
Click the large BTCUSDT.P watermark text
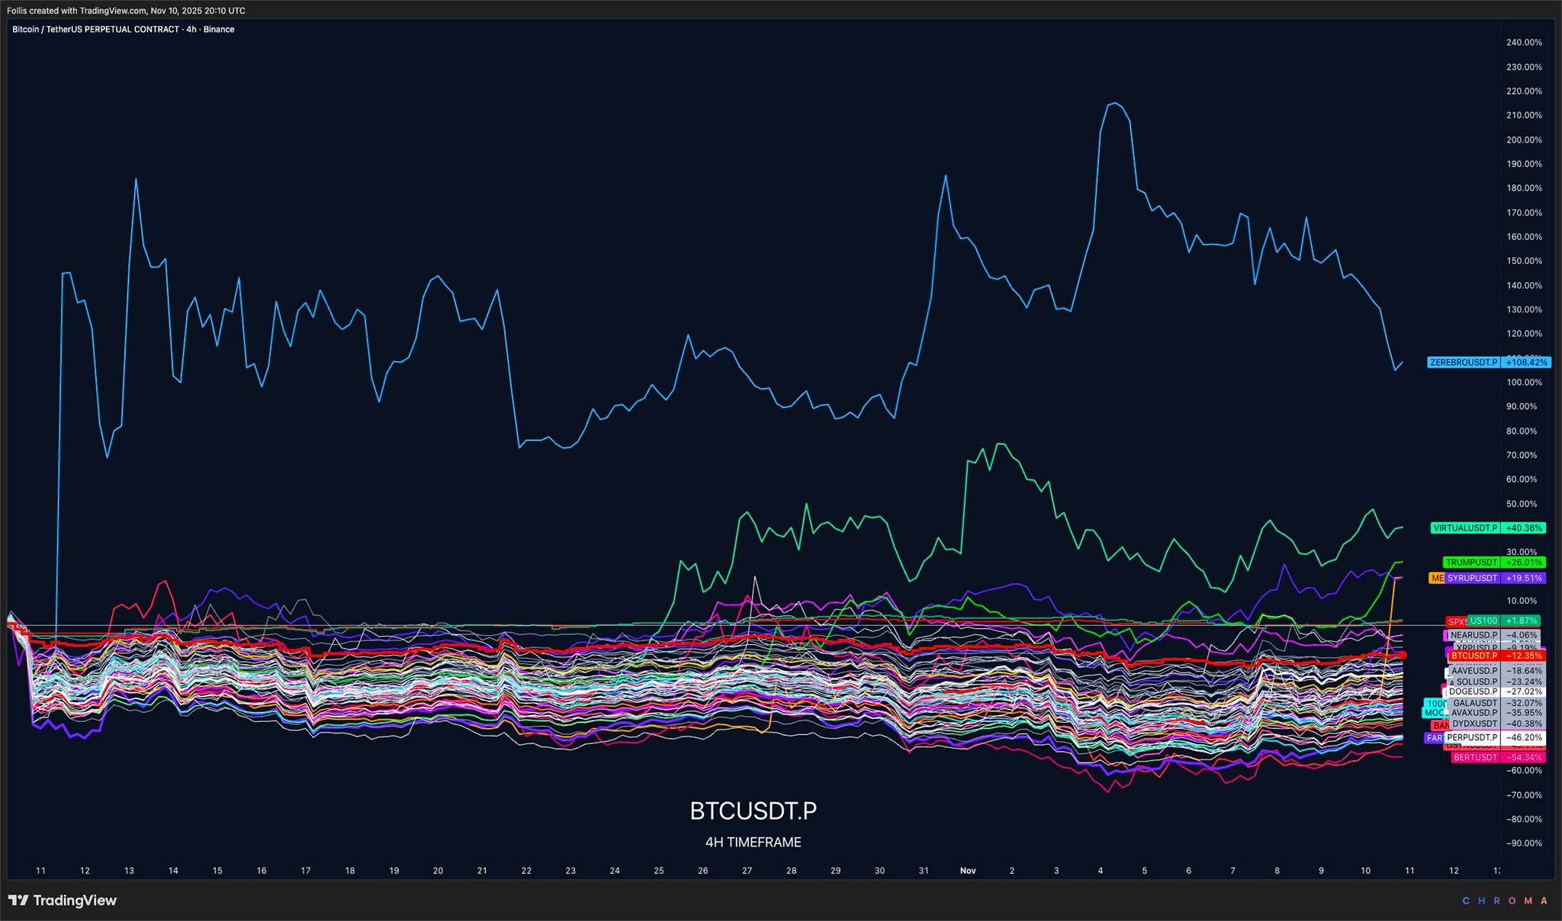pos(753,811)
